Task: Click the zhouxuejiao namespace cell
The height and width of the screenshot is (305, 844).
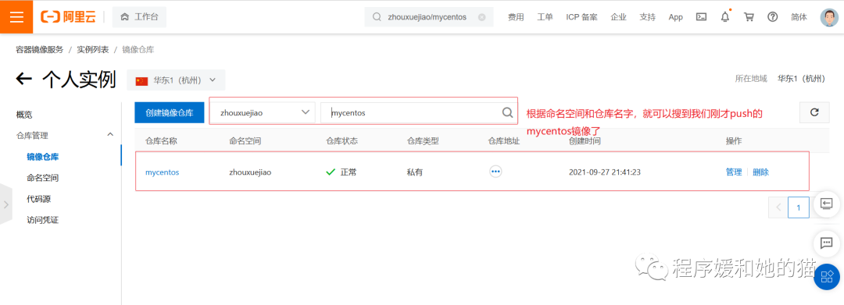Action: pyautogui.click(x=250, y=172)
